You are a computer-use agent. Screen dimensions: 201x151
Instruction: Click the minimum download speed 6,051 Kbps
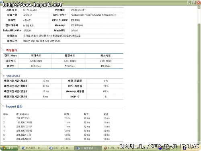tap(105, 61)
